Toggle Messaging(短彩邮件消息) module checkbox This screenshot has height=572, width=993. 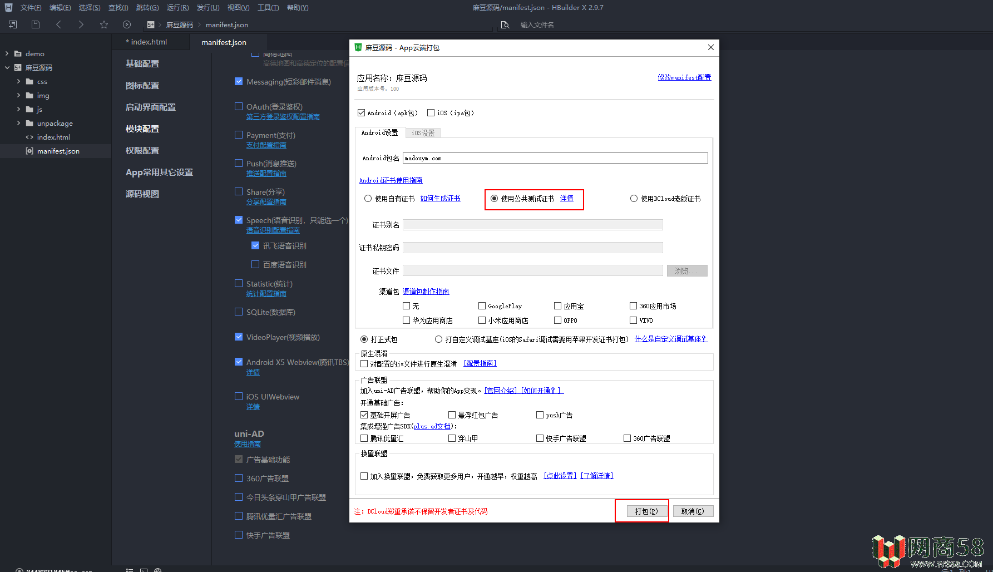pyautogui.click(x=239, y=81)
